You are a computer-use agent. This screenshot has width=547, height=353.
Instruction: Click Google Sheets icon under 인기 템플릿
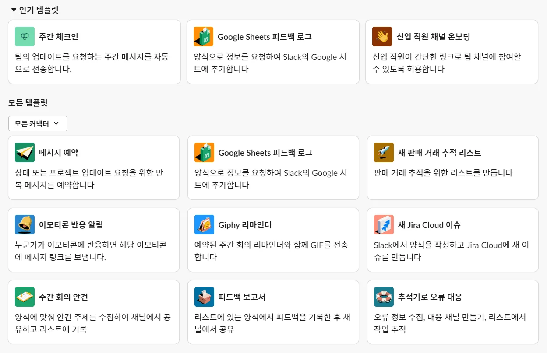coord(203,37)
